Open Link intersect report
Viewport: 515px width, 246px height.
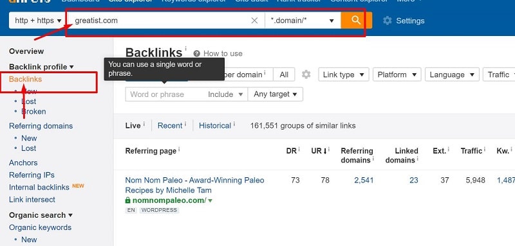click(32, 200)
